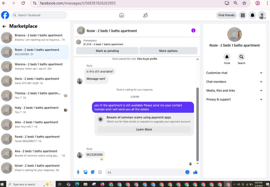Open File Explorer from taskbar
270x187 pixels.
pyautogui.click(x=85, y=184)
